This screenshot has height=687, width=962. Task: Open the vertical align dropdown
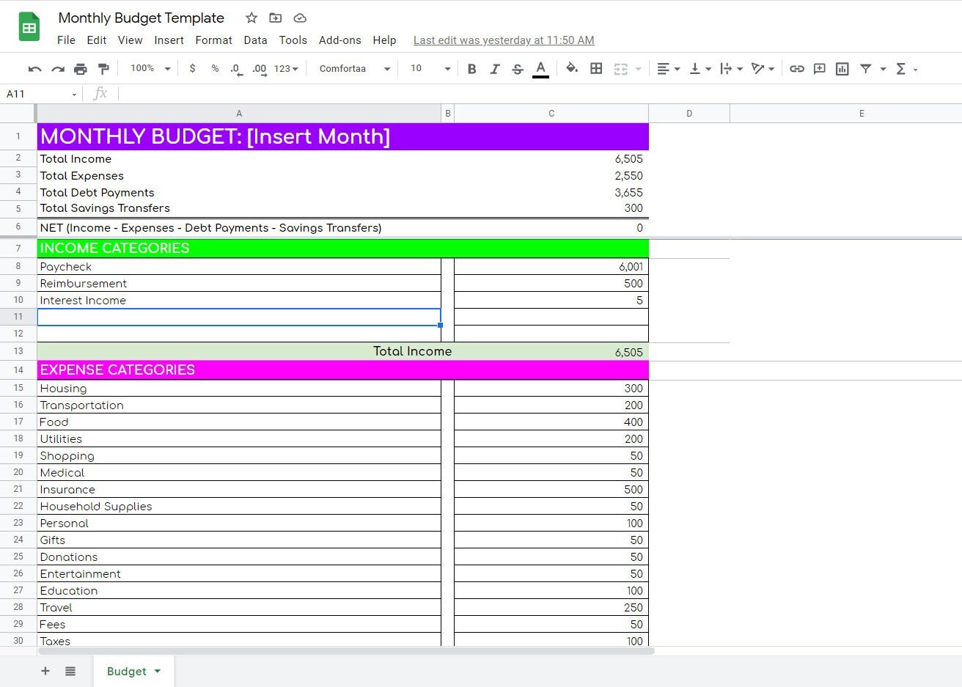point(700,69)
